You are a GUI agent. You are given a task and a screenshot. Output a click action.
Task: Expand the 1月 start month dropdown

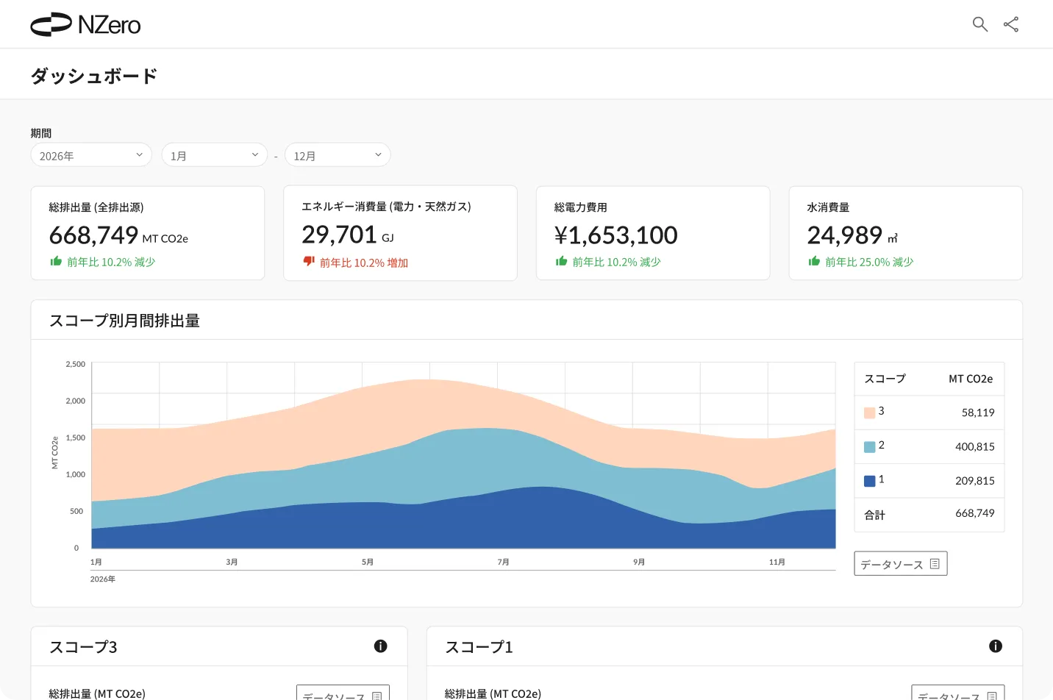coord(214,155)
